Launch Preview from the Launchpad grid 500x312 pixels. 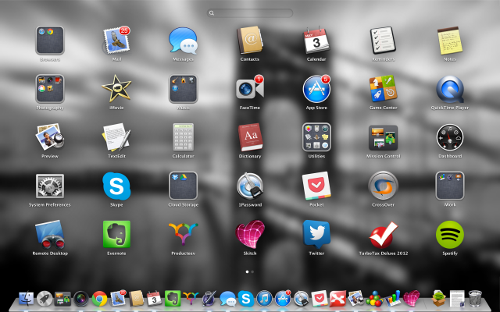tap(50, 137)
